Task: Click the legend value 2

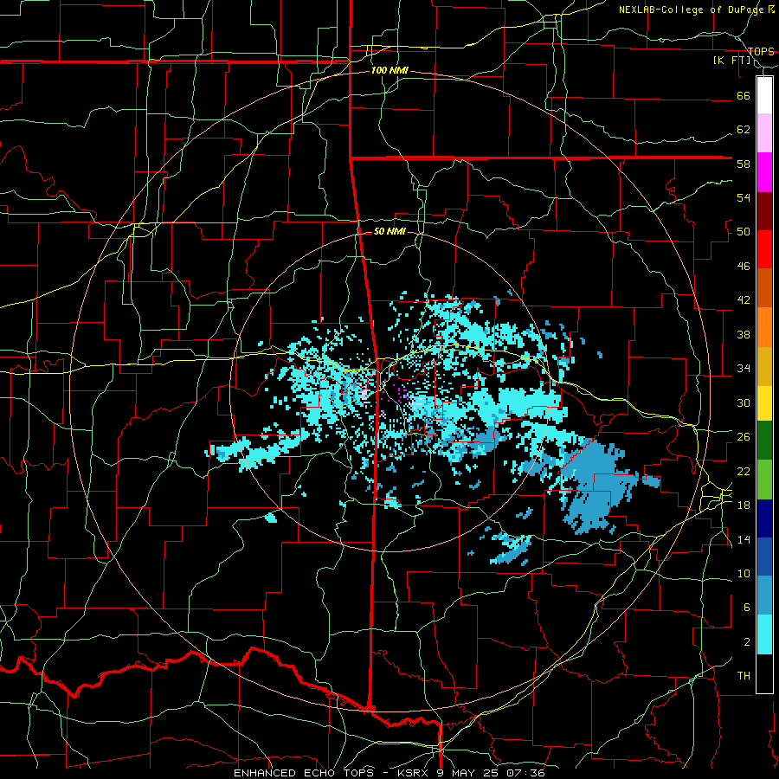Action: pyautogui.click(x=747, y=642)
